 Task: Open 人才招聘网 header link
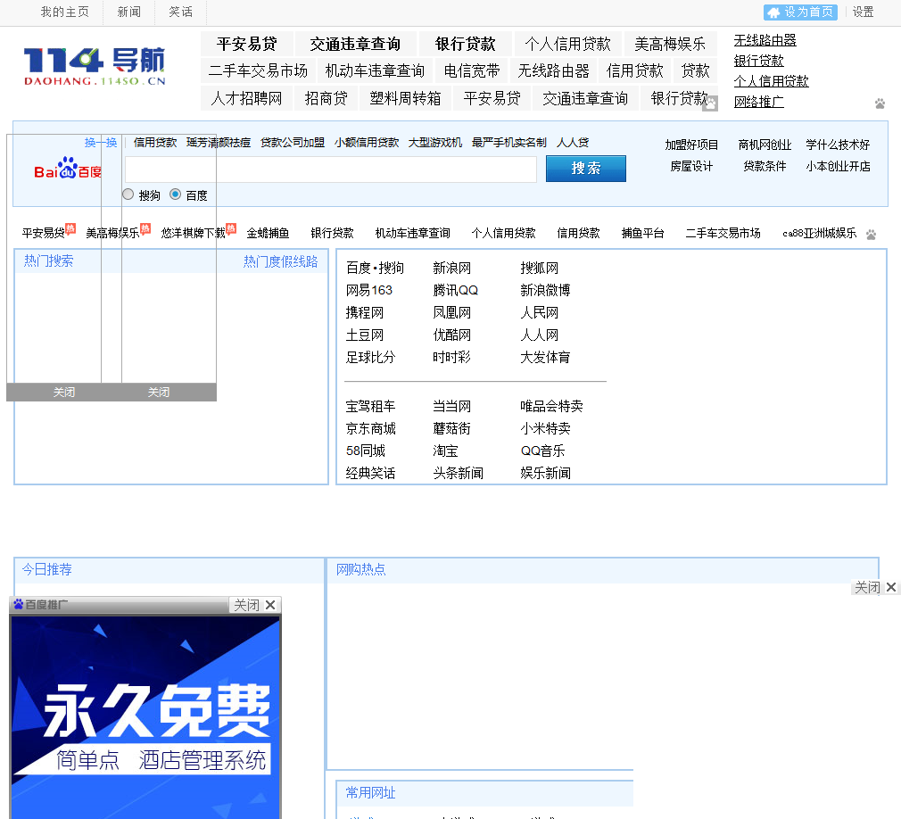pos(246,98)
